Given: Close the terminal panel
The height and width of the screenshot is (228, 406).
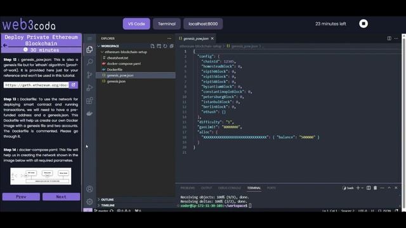Looking at the screenshot, I should 396,188.
